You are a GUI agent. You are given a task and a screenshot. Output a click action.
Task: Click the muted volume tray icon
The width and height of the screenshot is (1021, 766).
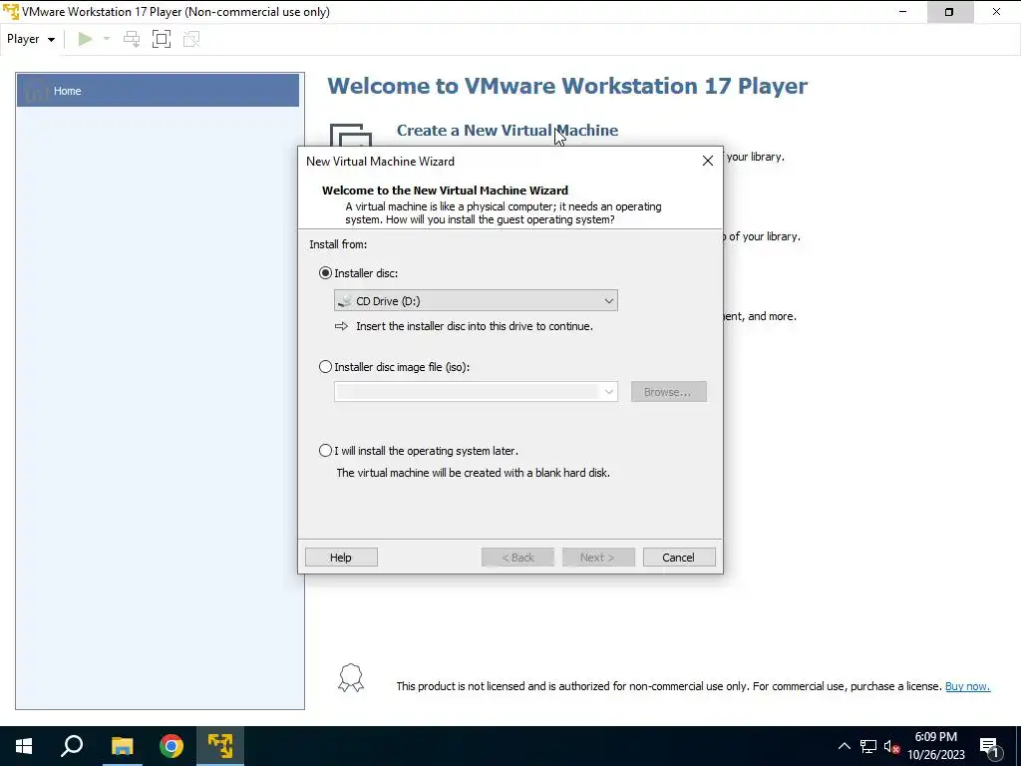[891, 746]
